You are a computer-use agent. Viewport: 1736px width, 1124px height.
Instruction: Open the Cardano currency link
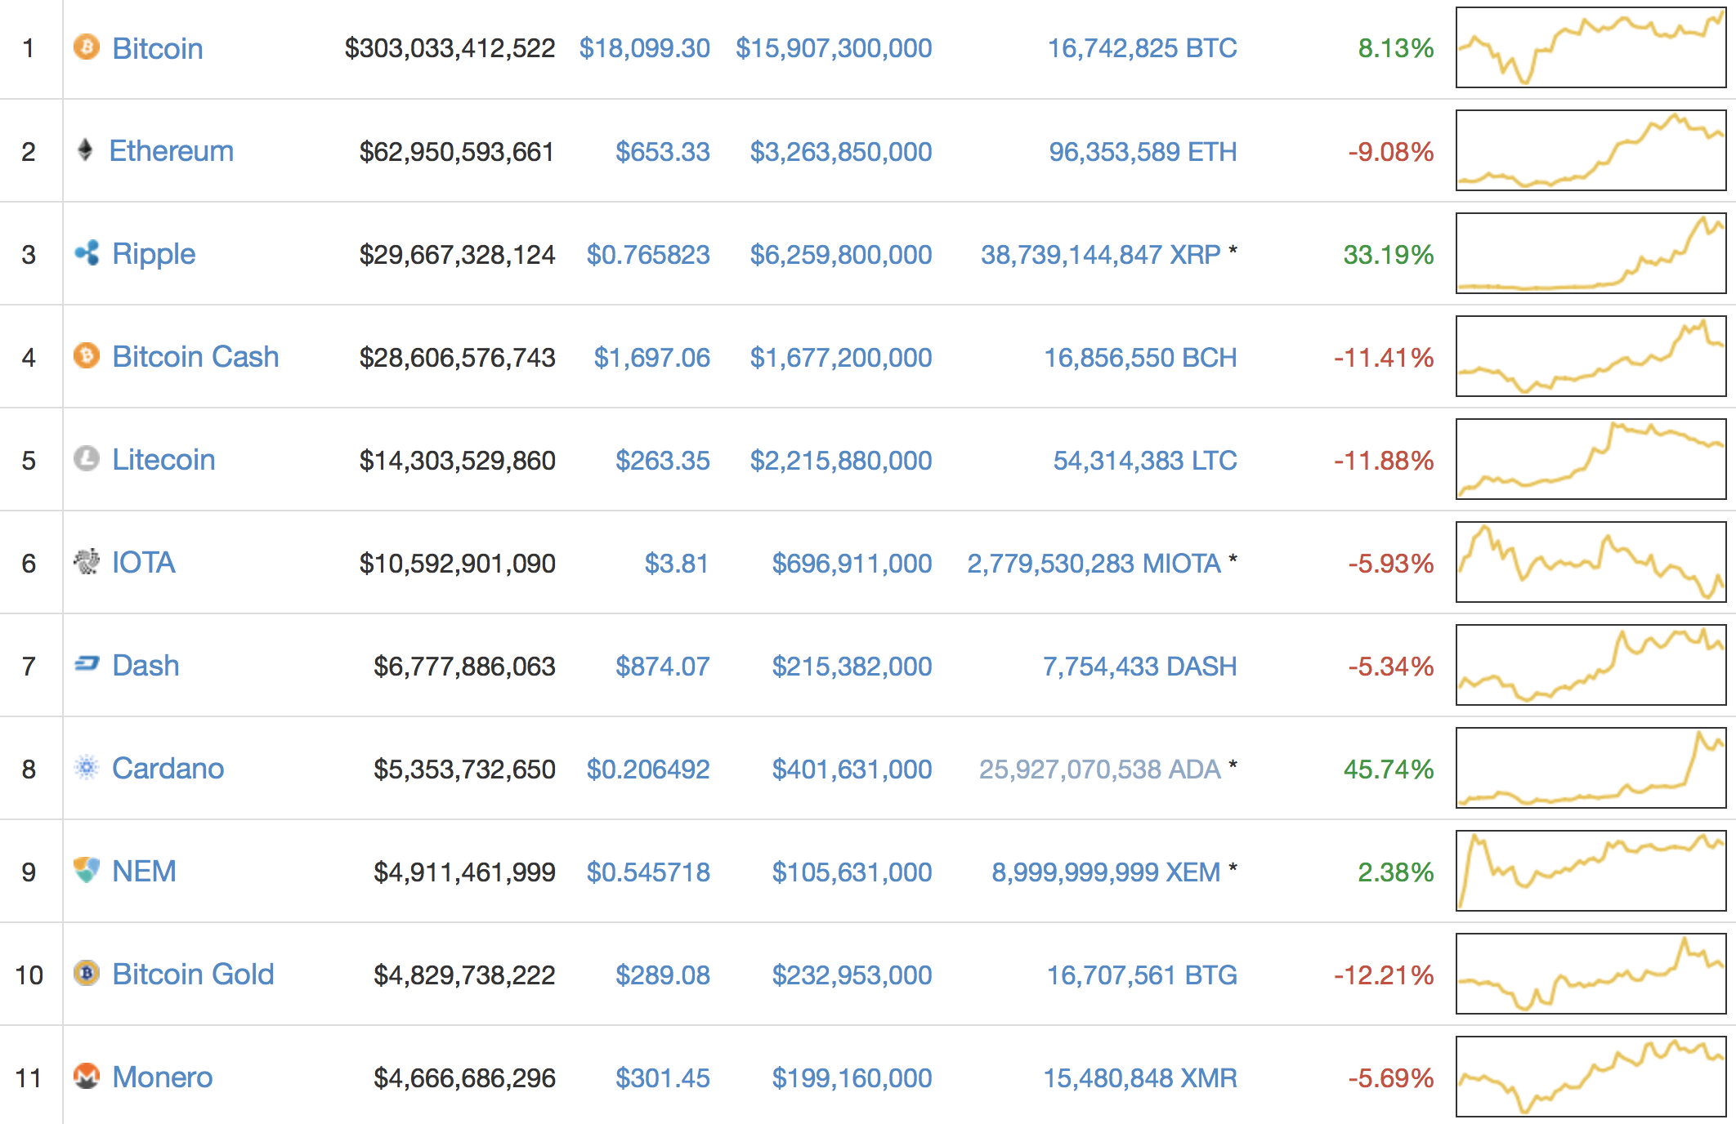[x=168, y=769]
